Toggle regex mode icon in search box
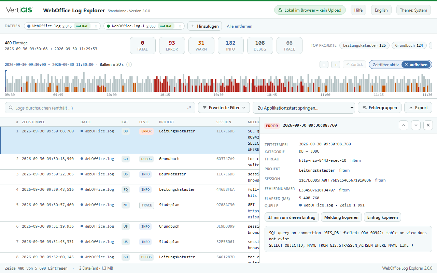This screenshot has height=273, width=437. coord(189,108)
